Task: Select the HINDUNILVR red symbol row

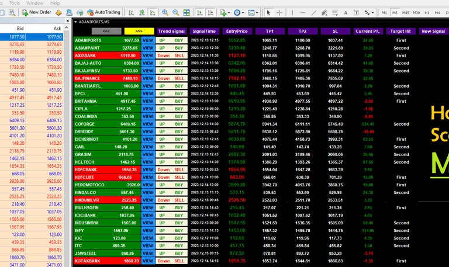Action: (107, 200)
